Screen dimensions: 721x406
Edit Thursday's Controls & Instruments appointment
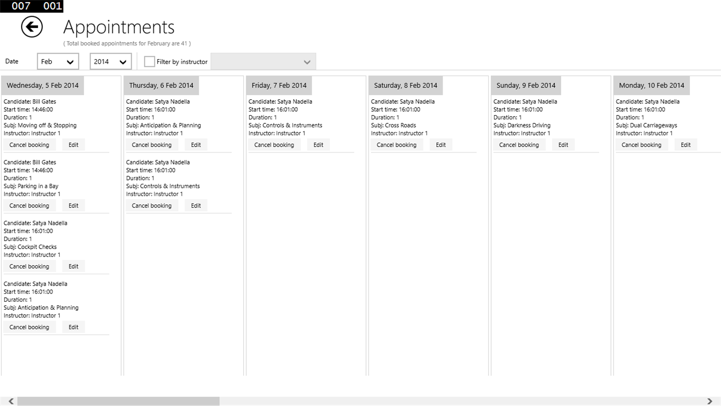click(x=196, y=206)
